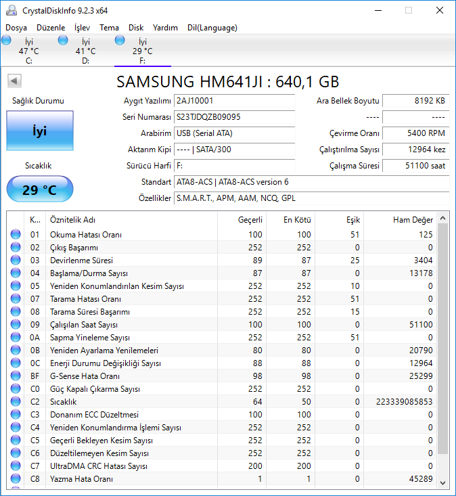
Task: Select the D: drive tab
Action: point(86,51)
